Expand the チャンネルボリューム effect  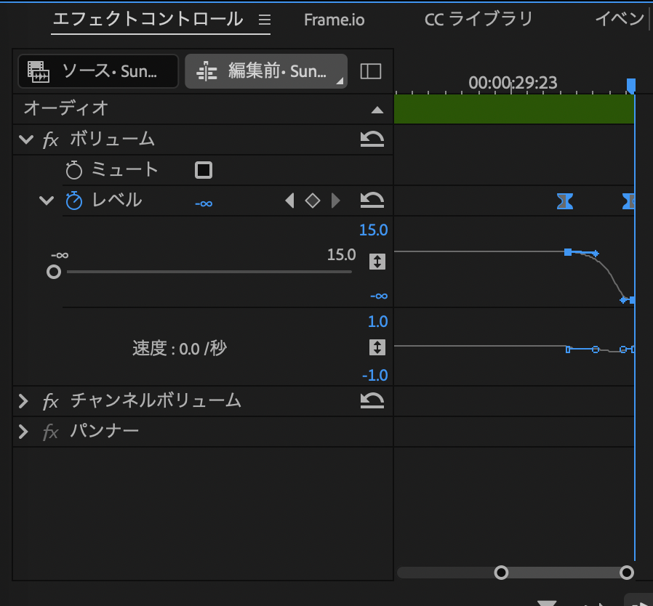coord(23,400)
